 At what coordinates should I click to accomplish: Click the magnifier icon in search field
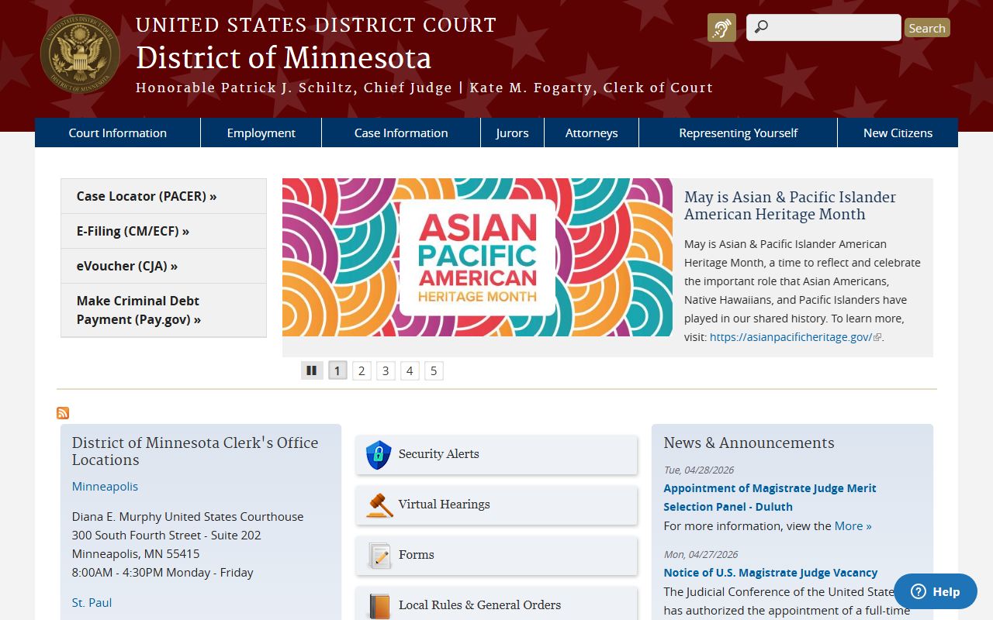point(761,27)
